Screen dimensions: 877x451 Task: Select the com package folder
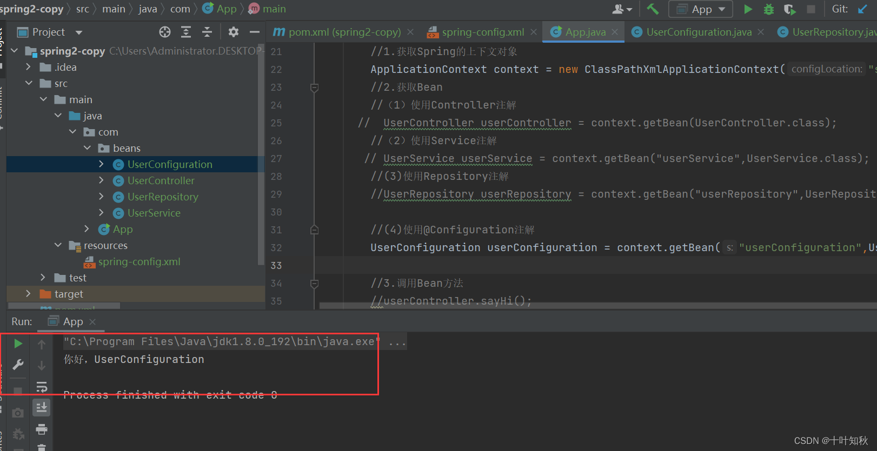(x=108, y=132)
